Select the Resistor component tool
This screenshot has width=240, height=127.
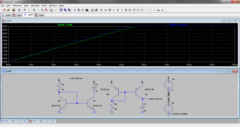[x=114, y=10]
